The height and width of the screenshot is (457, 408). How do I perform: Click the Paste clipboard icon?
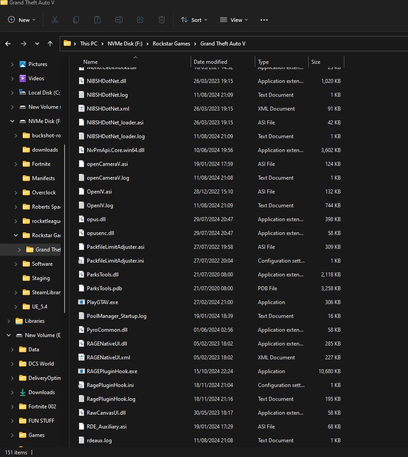pos(98,20)
